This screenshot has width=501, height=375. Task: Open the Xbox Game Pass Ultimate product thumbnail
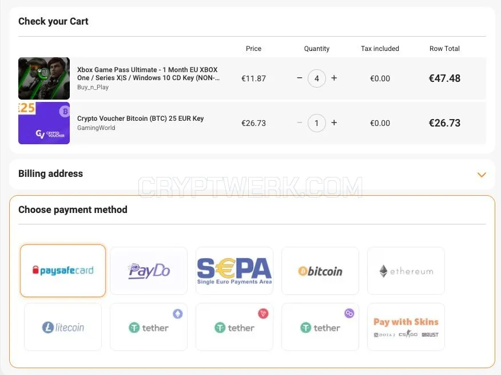click(44, 78)
